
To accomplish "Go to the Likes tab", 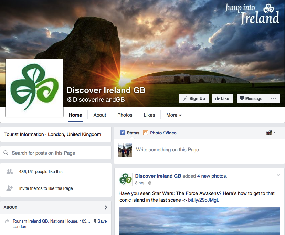I will point(149,115).
